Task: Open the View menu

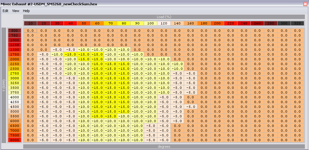Action: tap(16, 11)
